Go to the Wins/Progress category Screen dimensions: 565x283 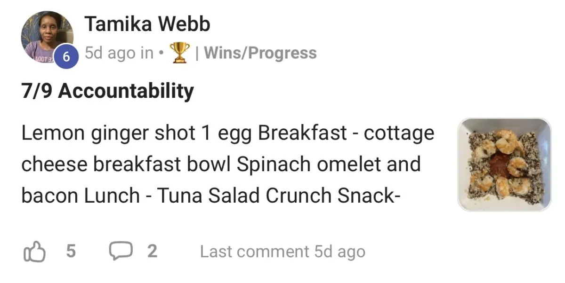[260, 53]
